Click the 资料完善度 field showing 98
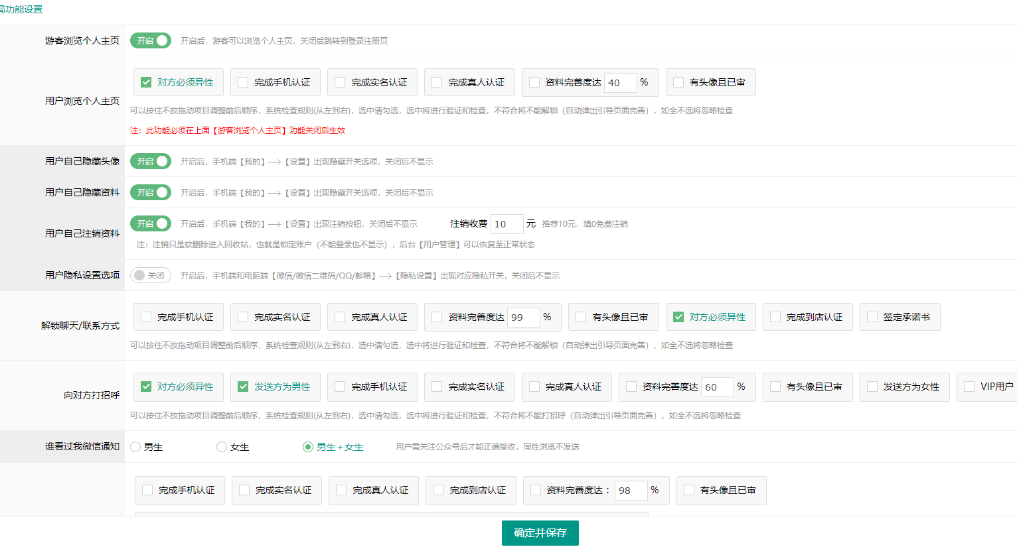1017x547 pixels. (631, 491)
